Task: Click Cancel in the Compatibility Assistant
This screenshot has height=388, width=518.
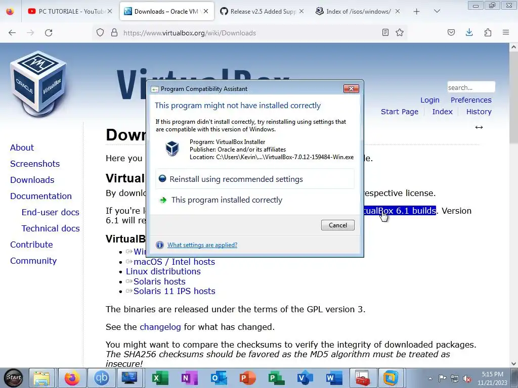Action: tap(337, 225)
